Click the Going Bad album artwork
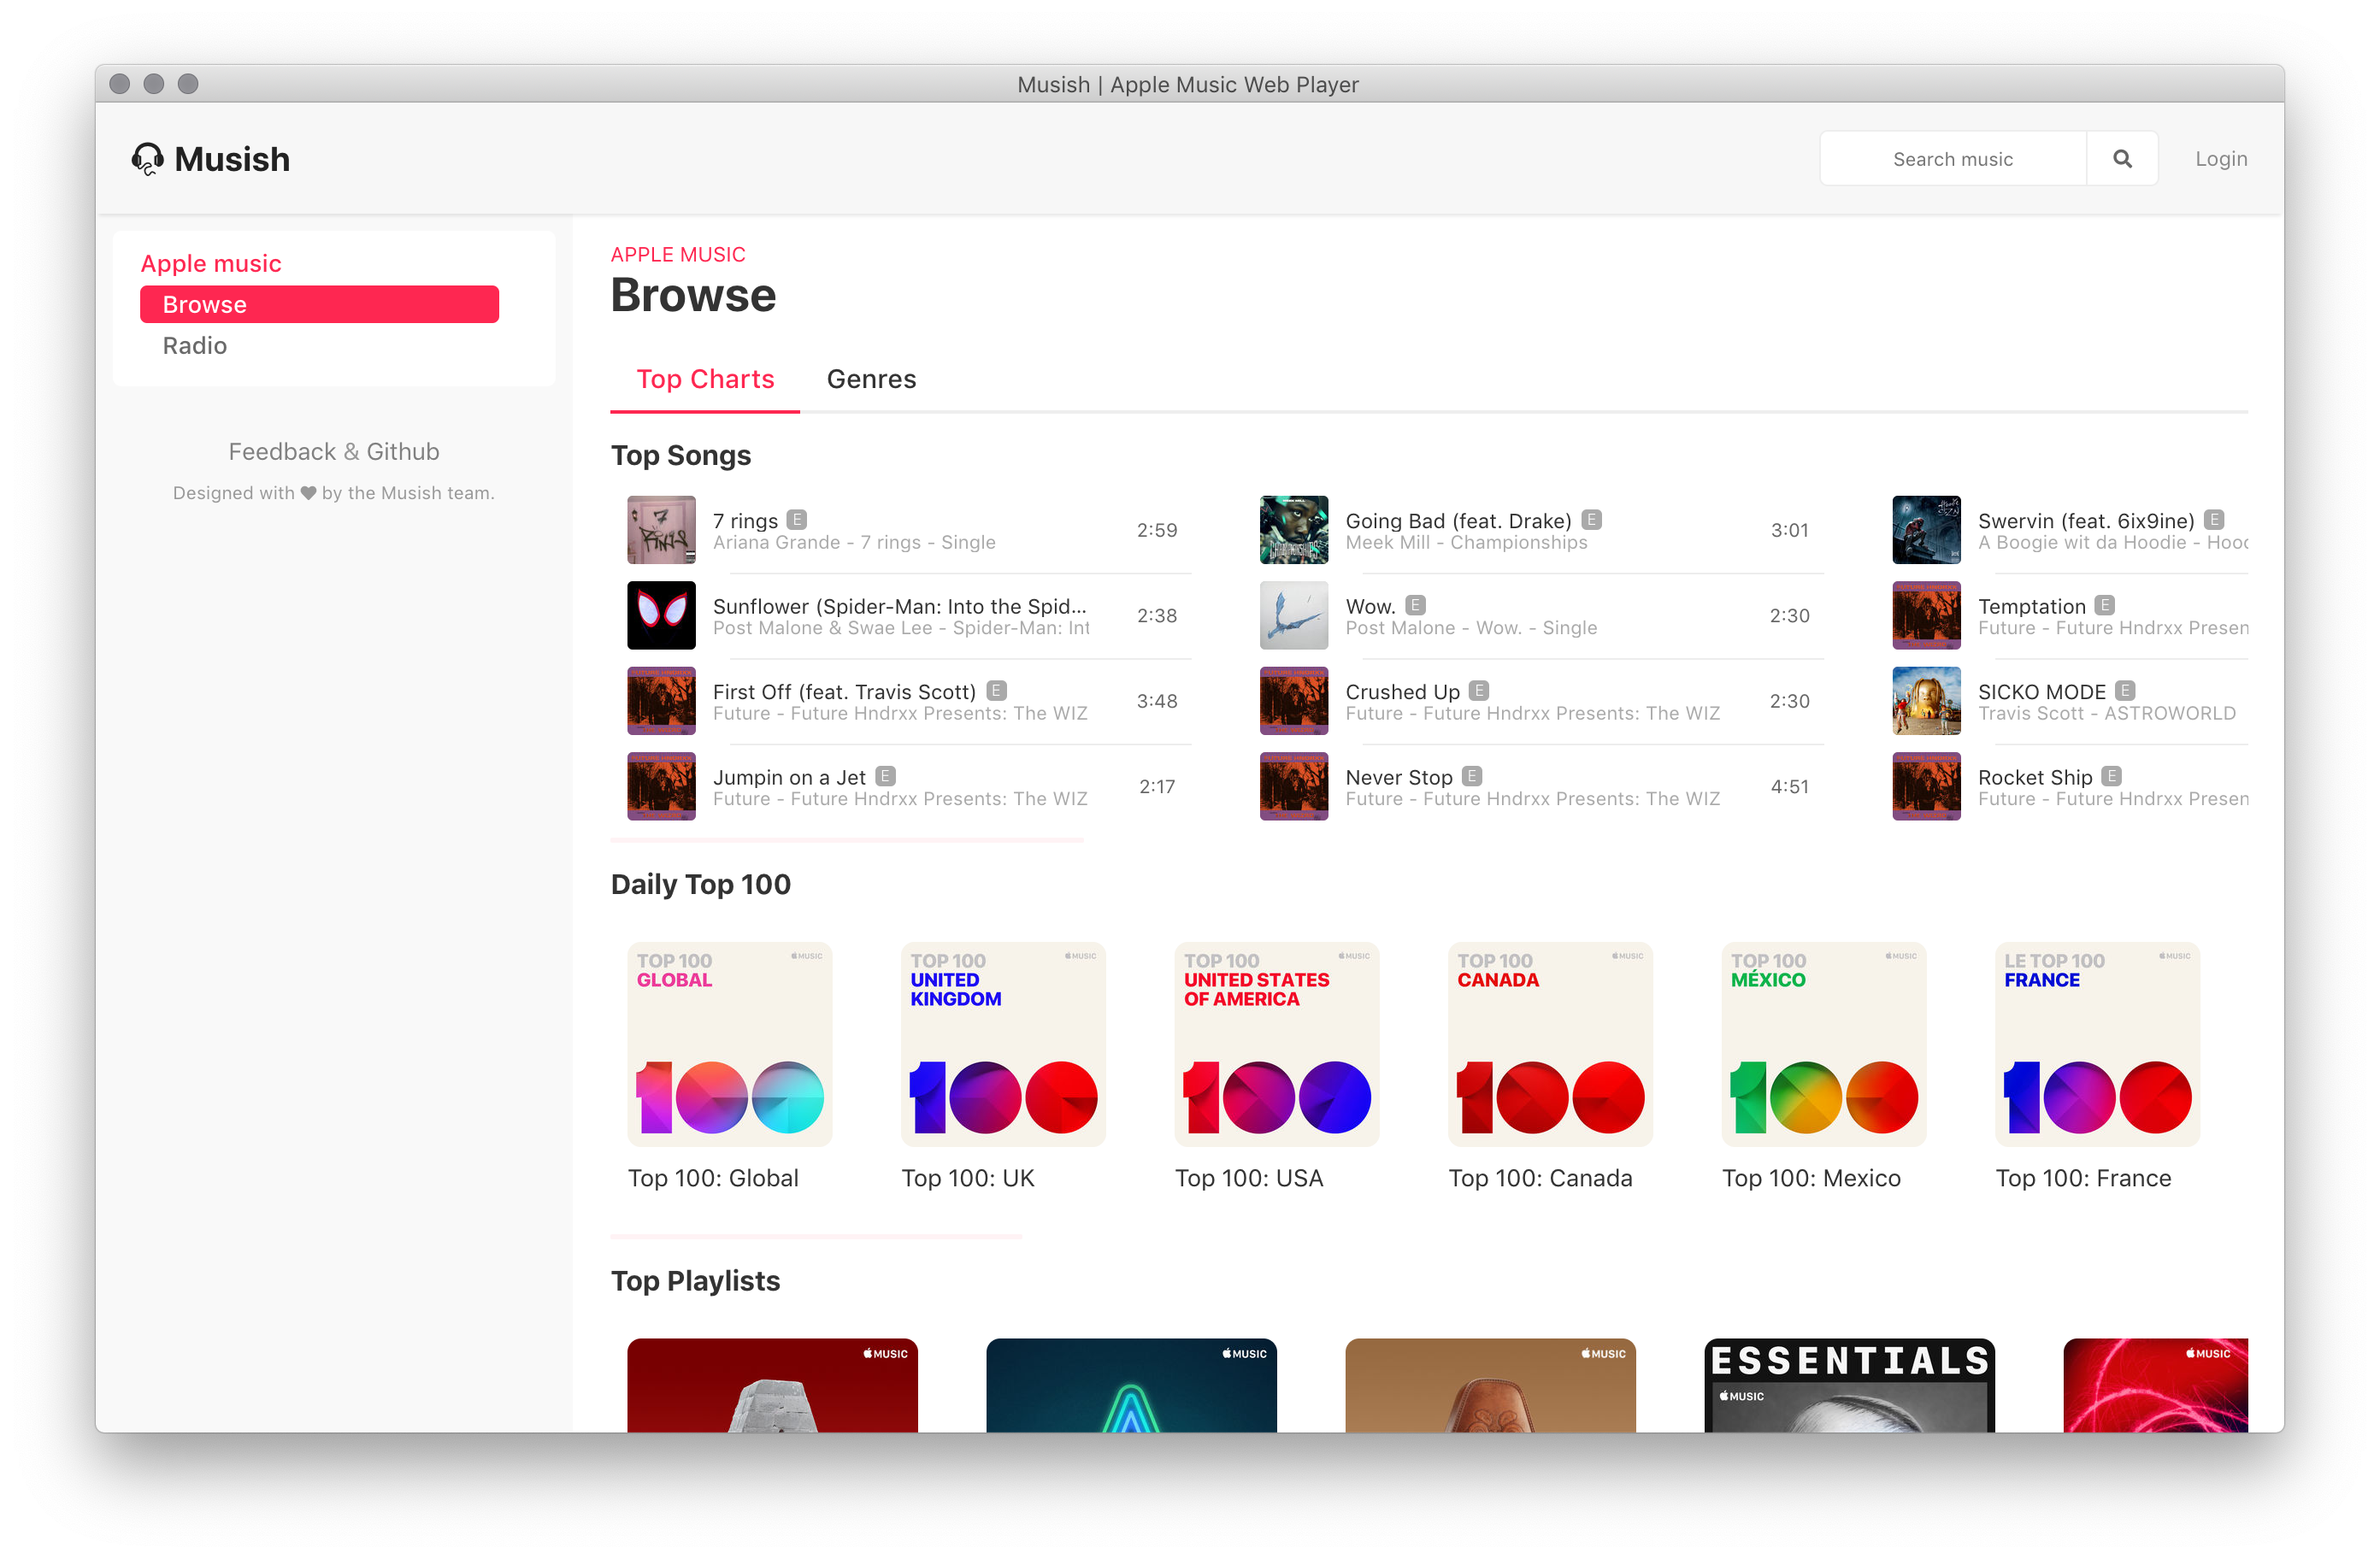Screen dimensions: 2380x1559 tap(1293, 530)
